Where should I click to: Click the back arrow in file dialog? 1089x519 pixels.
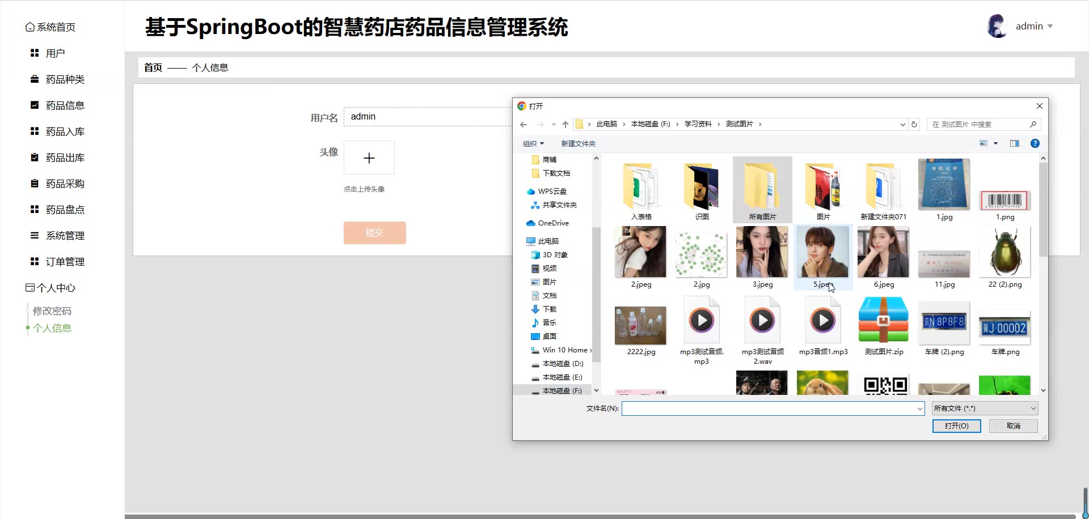524,125
